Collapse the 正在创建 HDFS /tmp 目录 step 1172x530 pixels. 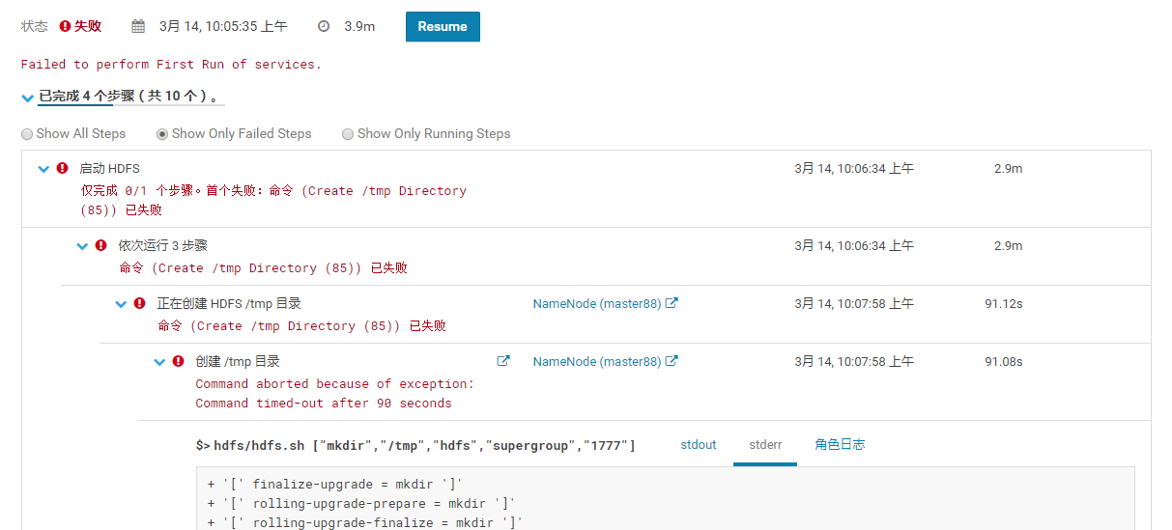(x=121, y=304)
